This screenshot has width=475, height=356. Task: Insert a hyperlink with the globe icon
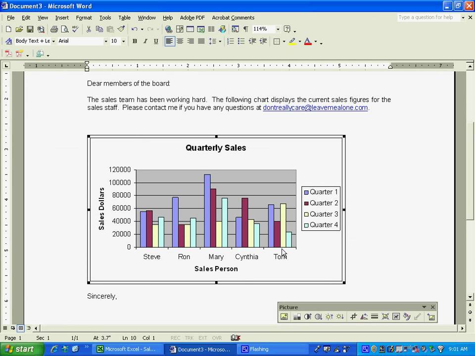tap(169, 29)
